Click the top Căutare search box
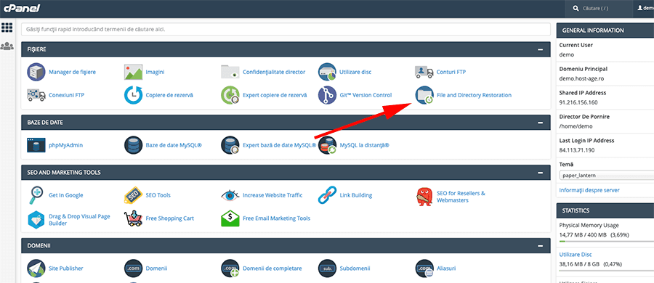 click(x=599, y=9)
